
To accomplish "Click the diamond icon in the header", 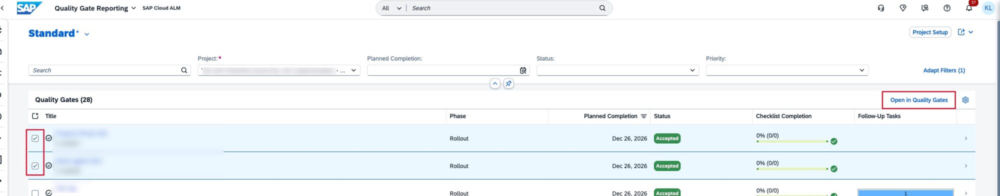I will (x=903, y=8).
